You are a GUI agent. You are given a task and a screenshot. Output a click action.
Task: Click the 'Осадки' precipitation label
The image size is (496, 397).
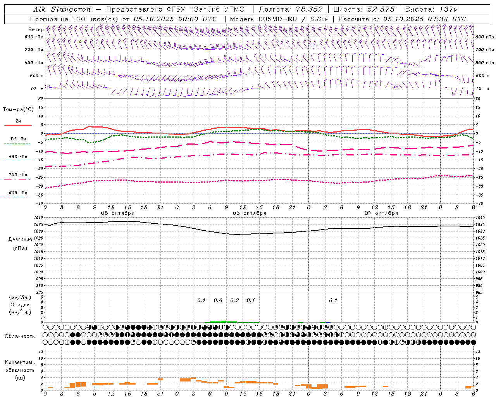(x=20, y=305)
